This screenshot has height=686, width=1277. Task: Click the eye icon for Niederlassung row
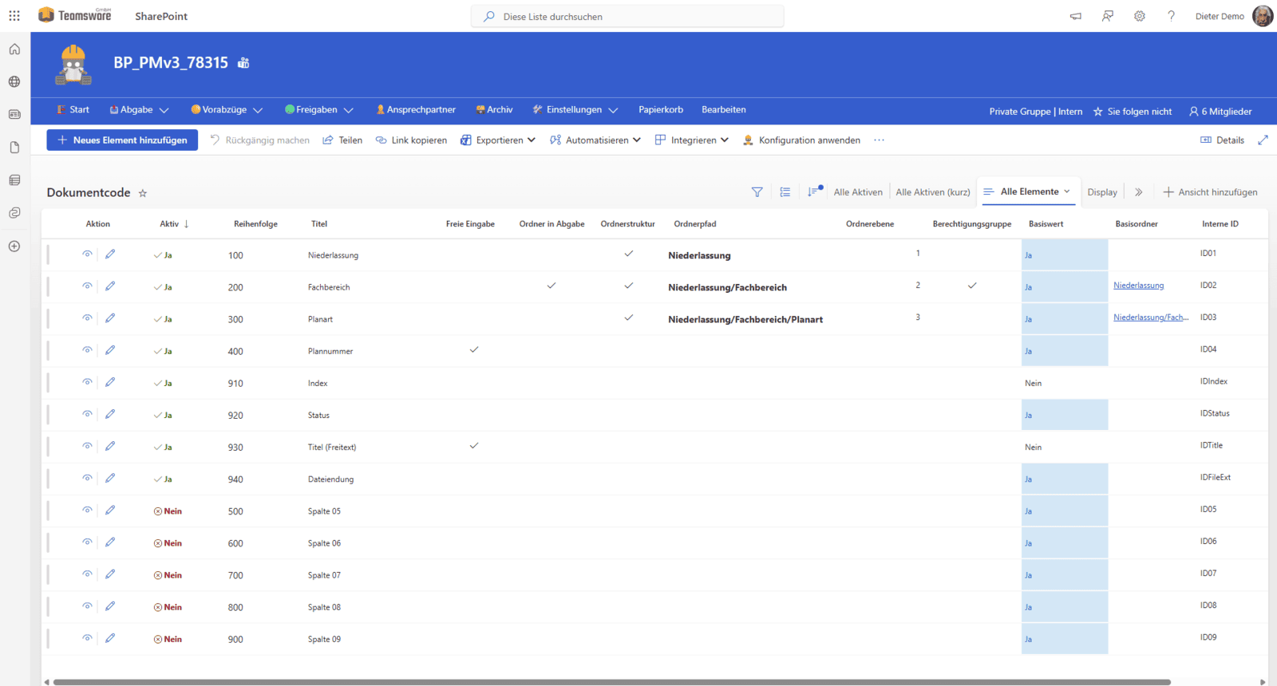[87, 254]
